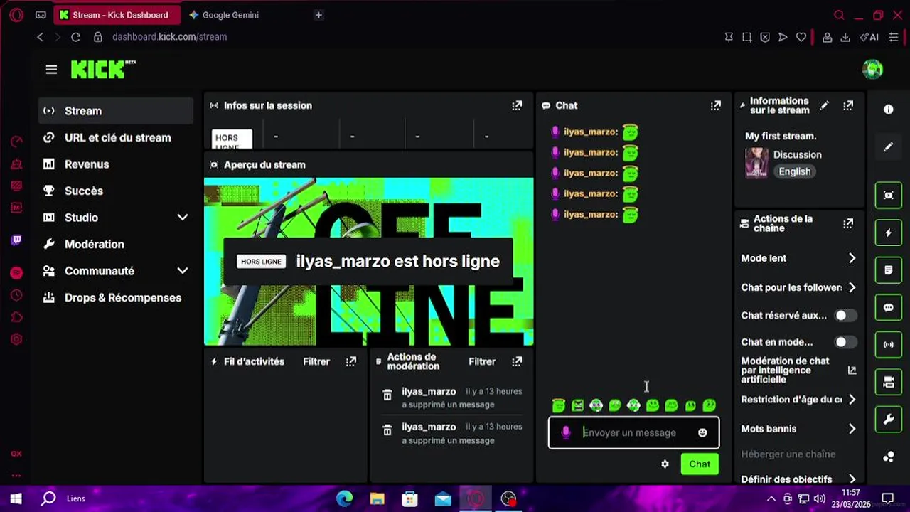Open Modération de chat par intelligence artificielle
The image size is (910, 512).
point(798,370)
